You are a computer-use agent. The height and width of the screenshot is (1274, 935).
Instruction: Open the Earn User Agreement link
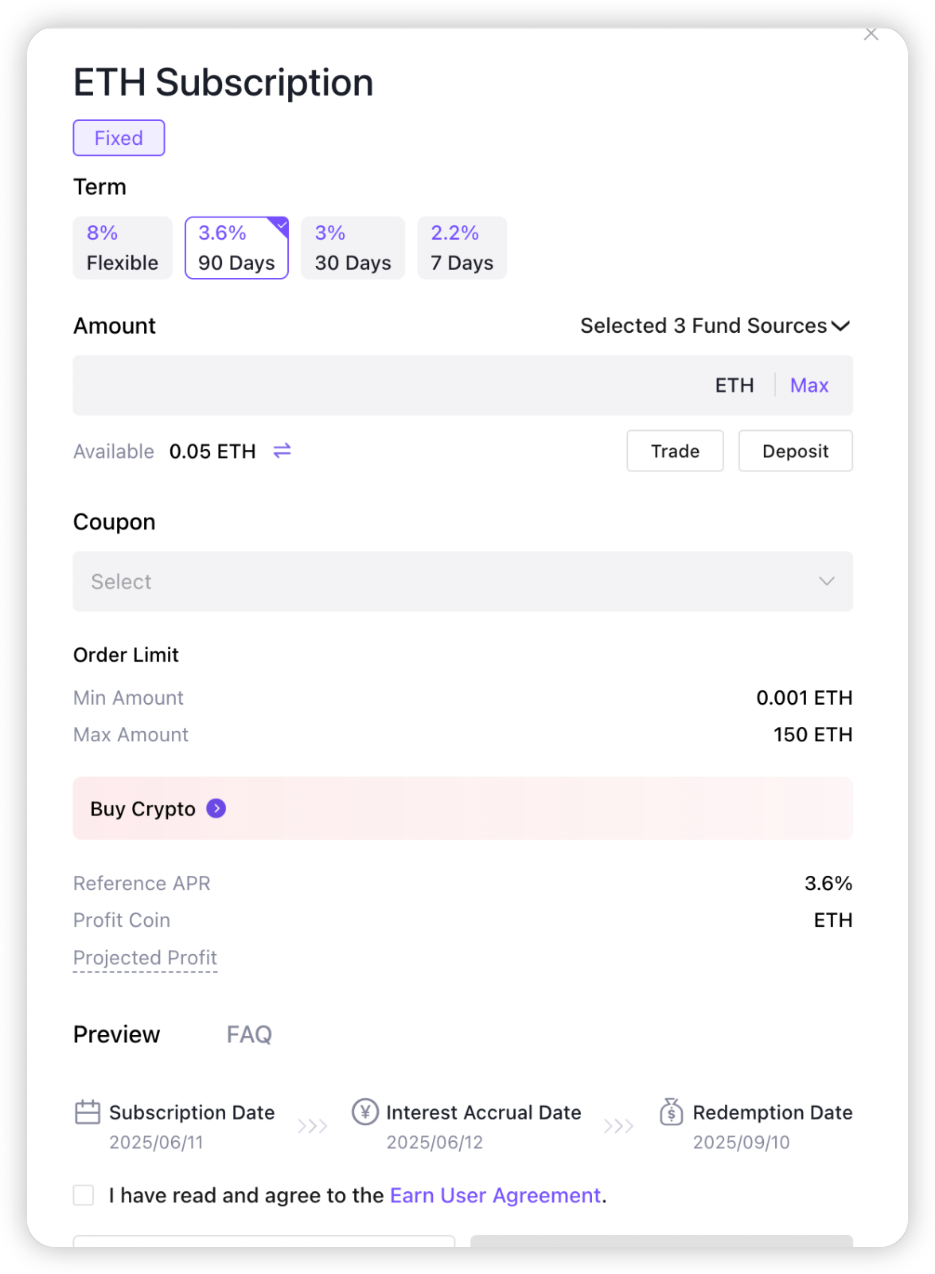495,1195
